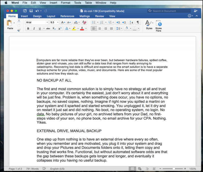This screenshot has height=172, width=203.
Task: Click the Sort A-Z icon
Action: coord(131,22)
